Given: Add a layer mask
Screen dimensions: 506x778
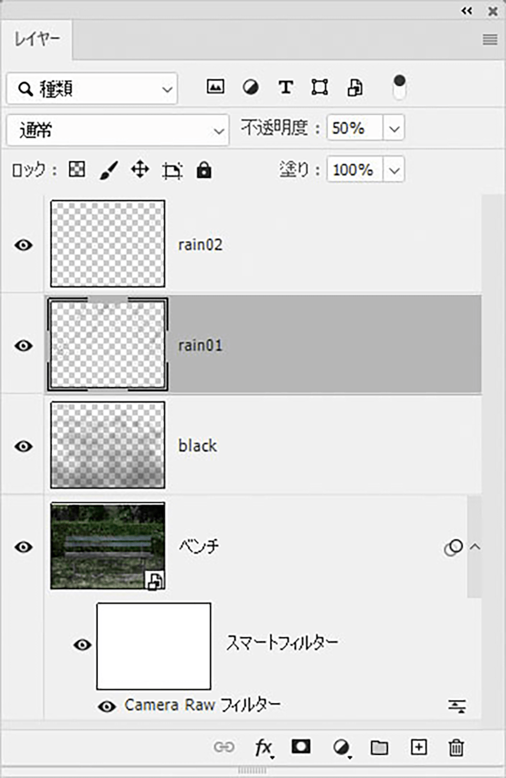Looking at the screenshot, I should 301,746.
